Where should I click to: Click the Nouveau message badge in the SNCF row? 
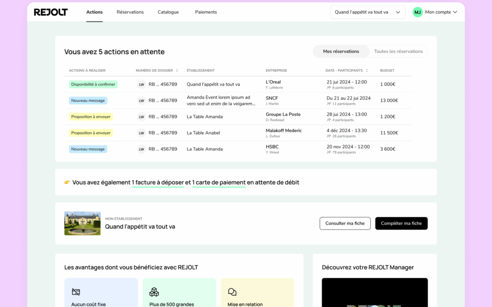[x=88, y=101]
